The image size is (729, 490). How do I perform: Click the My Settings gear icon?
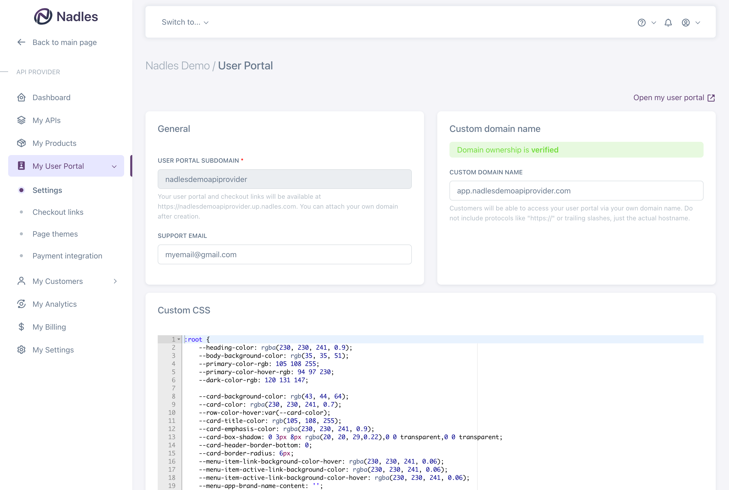21,350
